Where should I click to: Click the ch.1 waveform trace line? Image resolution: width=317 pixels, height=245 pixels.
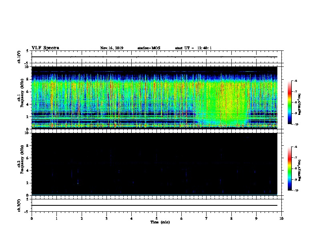click(x=154, y=57)
